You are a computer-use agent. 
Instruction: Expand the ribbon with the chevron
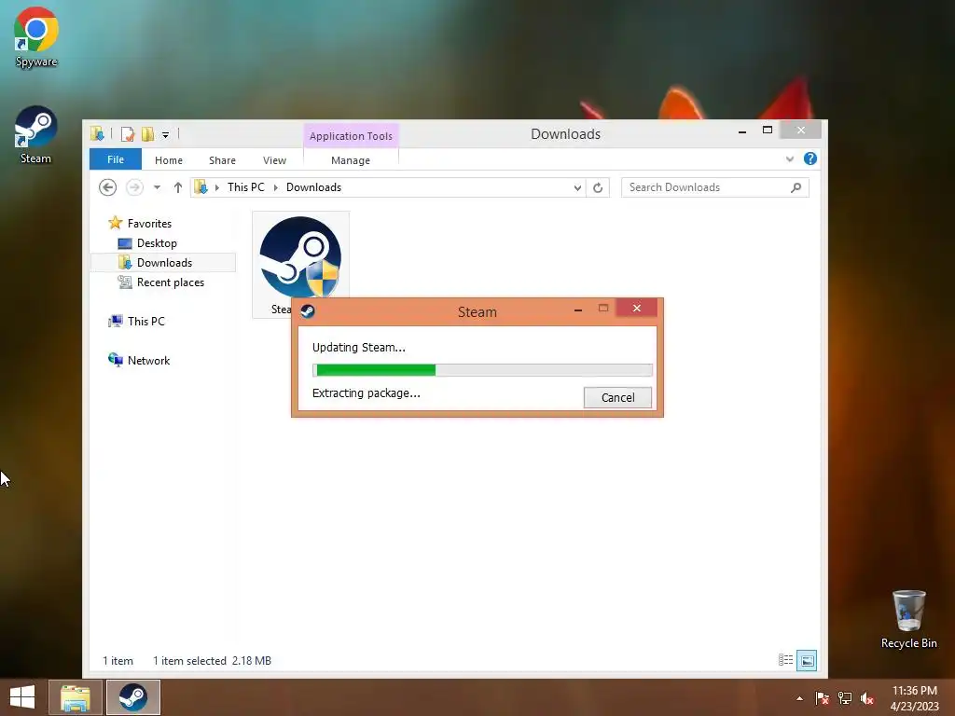pos(789,158)
